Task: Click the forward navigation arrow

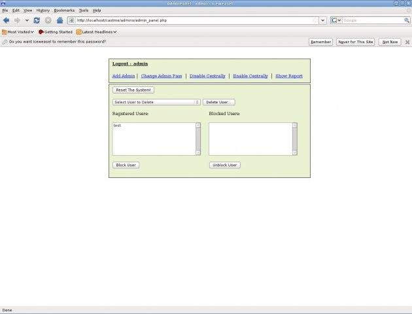Action: point(18,20)
